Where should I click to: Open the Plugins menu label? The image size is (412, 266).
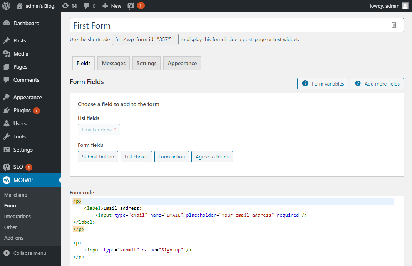coord(22,111)
